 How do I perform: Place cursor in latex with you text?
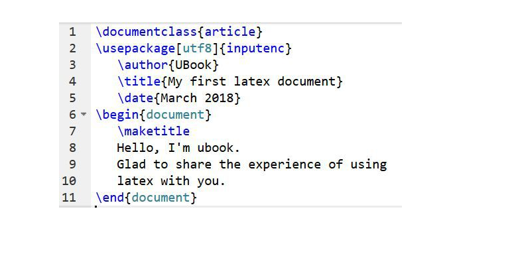(x=172, y=181)
